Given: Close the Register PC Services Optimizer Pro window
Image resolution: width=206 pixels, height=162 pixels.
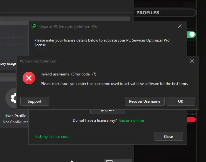Looking at the screenshot, I should [180, 26].
